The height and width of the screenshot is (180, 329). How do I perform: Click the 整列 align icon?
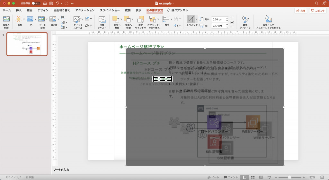pos(166,19)
